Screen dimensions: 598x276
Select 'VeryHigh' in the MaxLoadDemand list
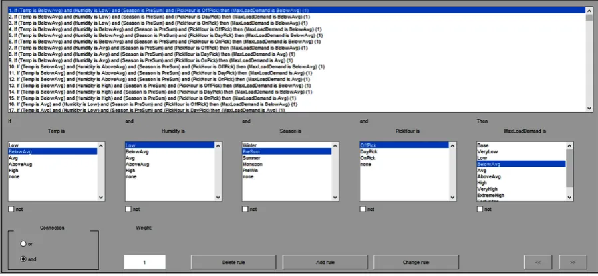click(522, 189)
